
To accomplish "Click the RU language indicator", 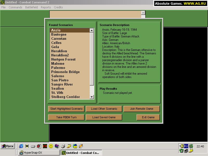I will [186, 146].
